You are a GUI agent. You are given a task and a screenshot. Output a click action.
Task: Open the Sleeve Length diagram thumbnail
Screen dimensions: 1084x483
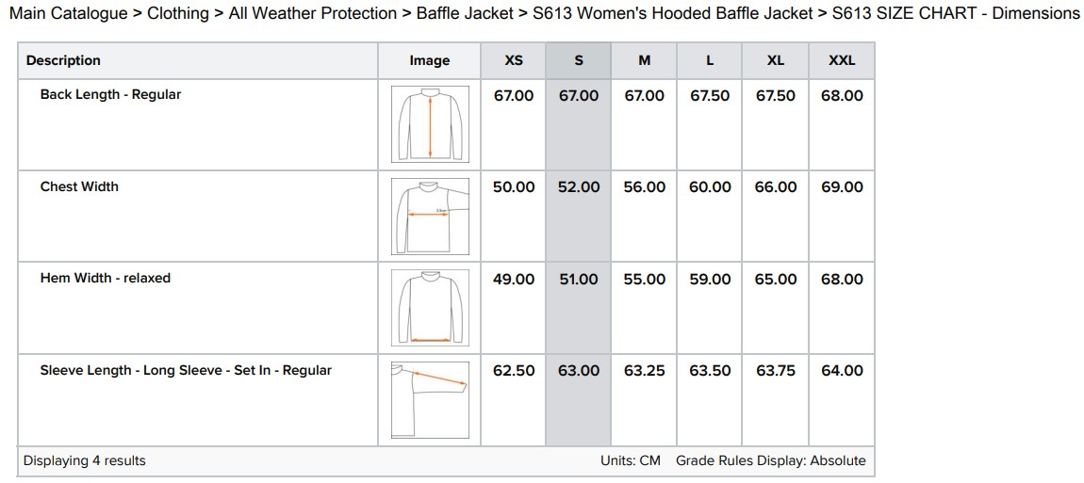point(429,398)
